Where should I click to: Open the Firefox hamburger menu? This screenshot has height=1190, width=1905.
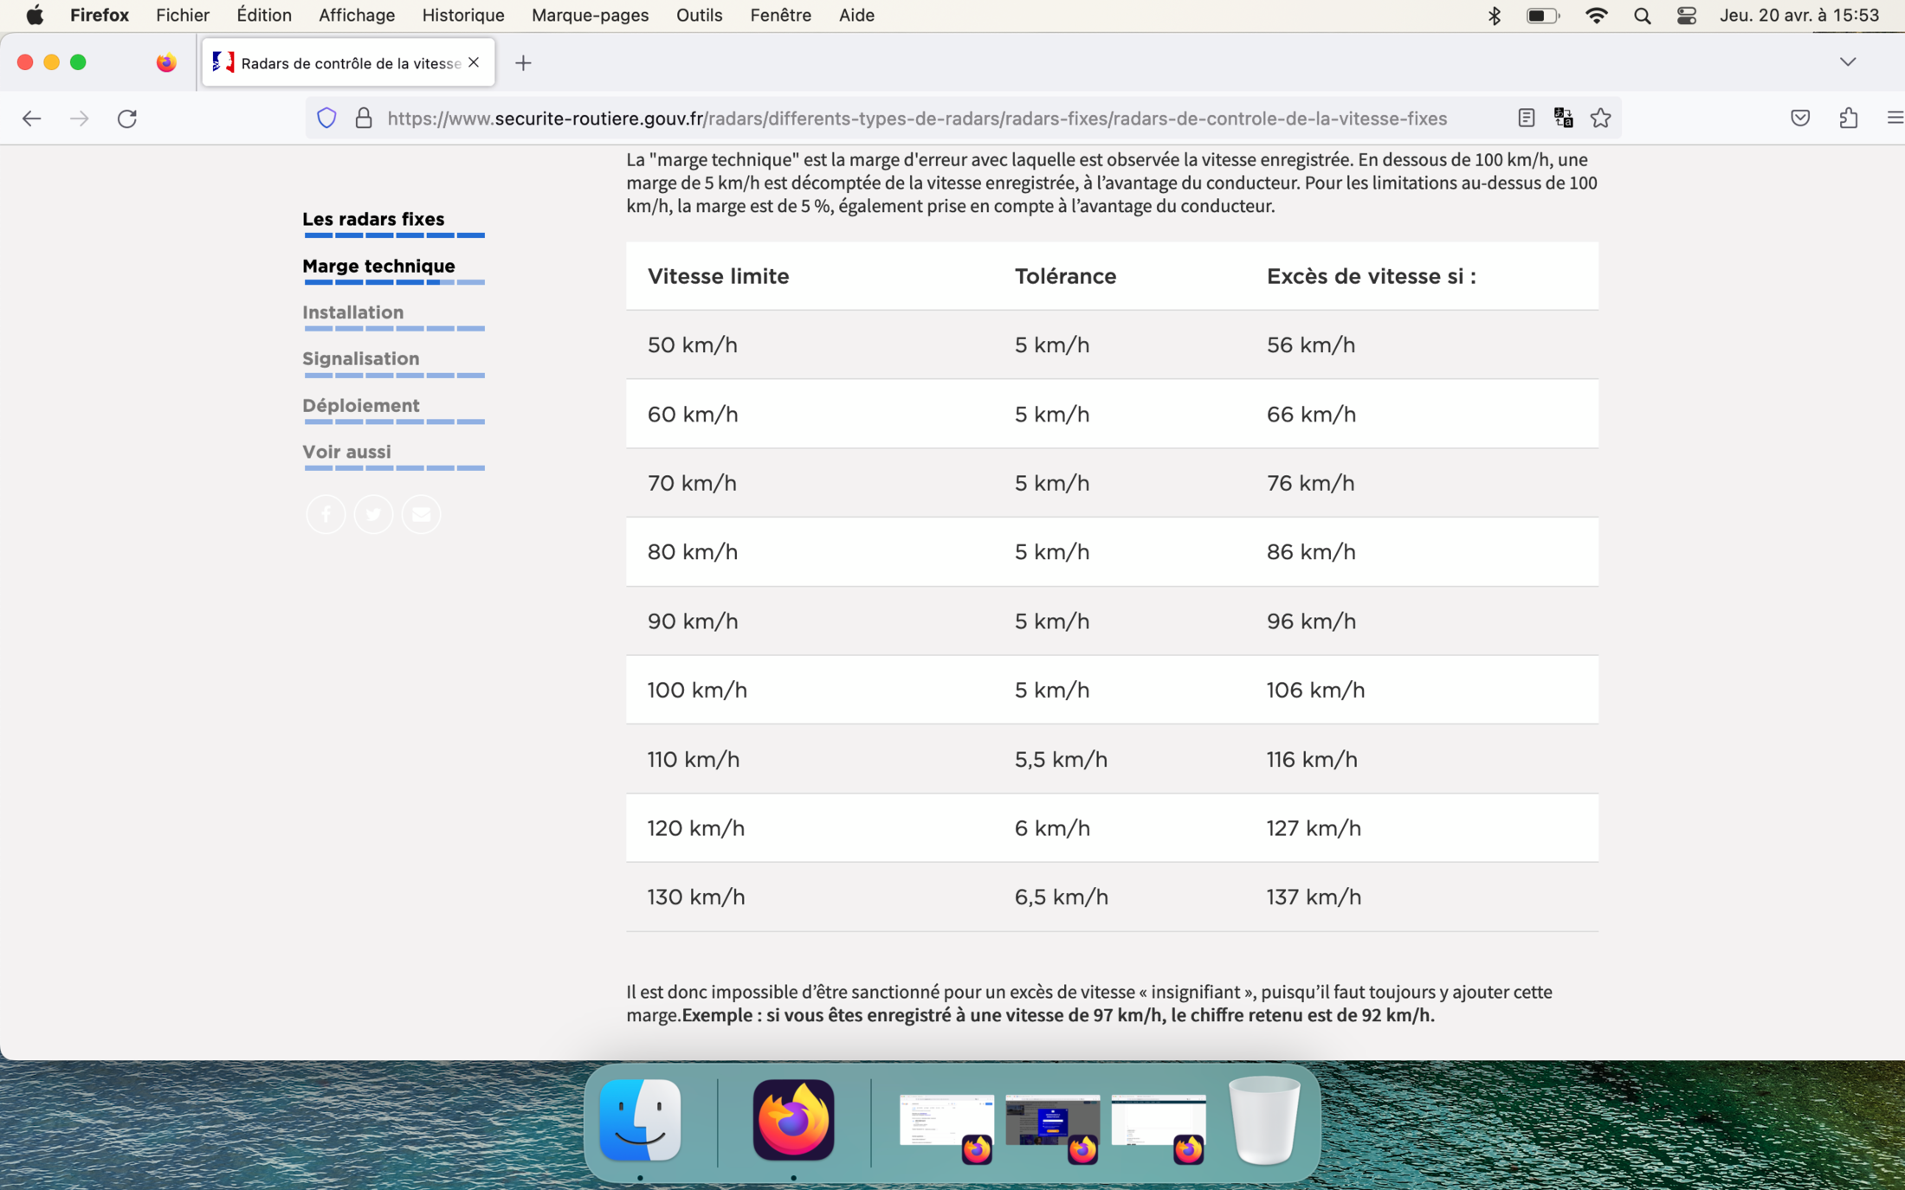coord(1895,119)
